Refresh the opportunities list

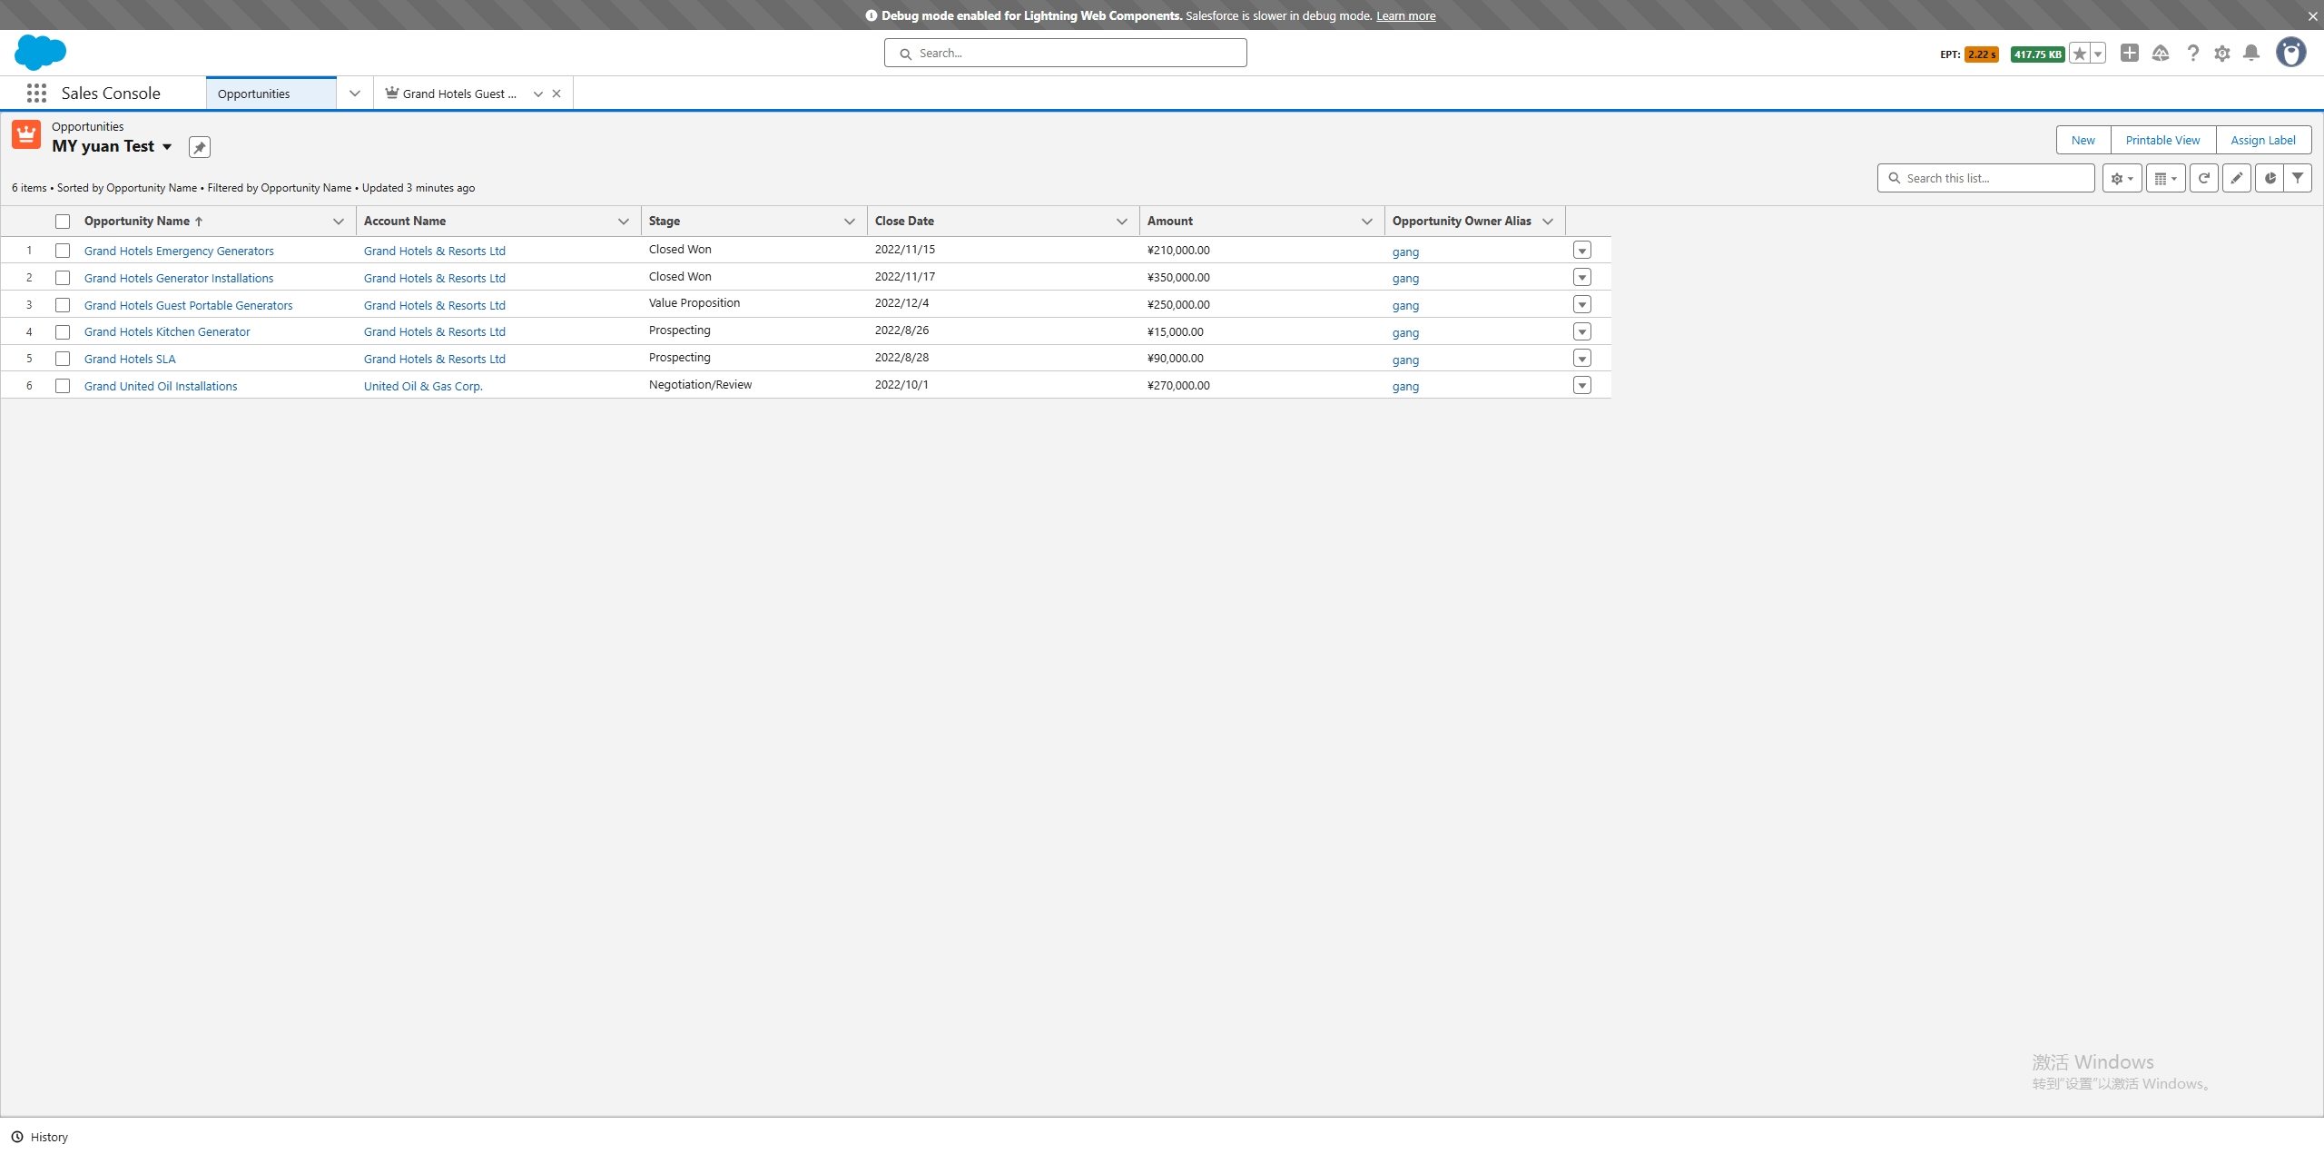click(2203, 179)
